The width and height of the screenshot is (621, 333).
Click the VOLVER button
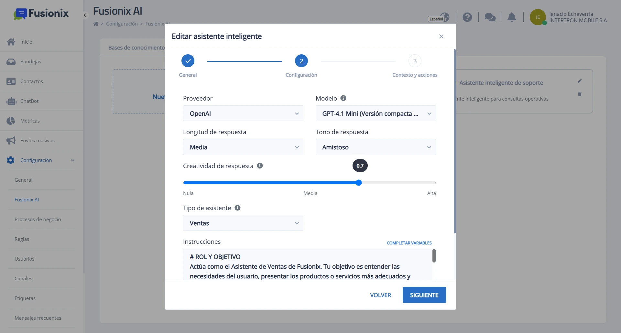pos(380,295)
